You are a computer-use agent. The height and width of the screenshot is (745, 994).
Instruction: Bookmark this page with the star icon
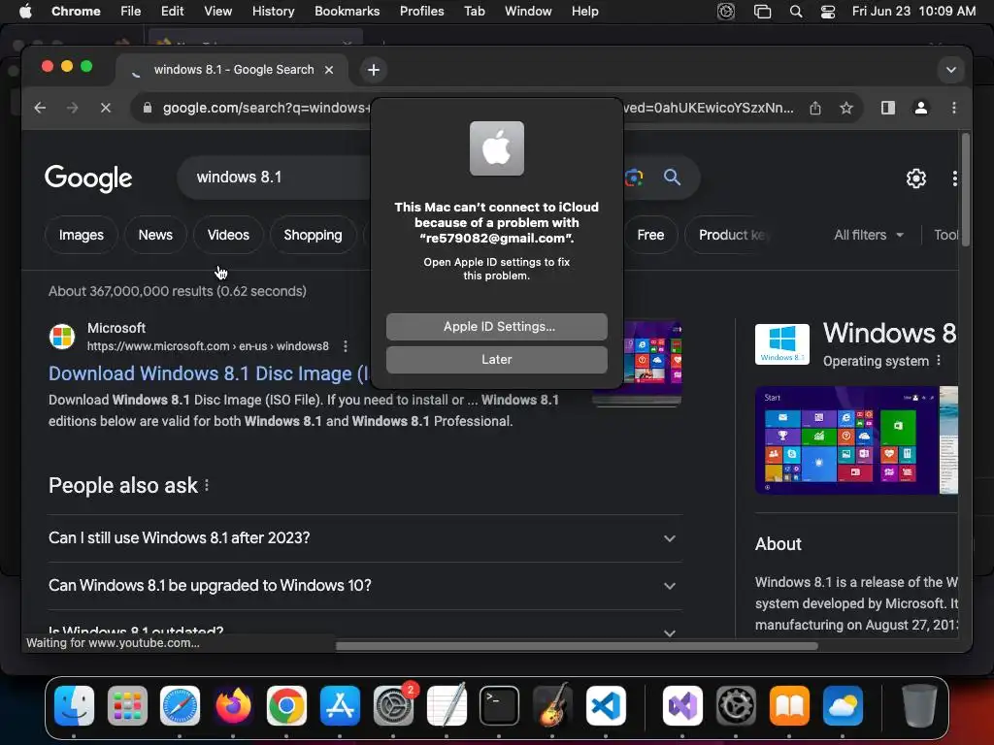click(x=846, y=109)
